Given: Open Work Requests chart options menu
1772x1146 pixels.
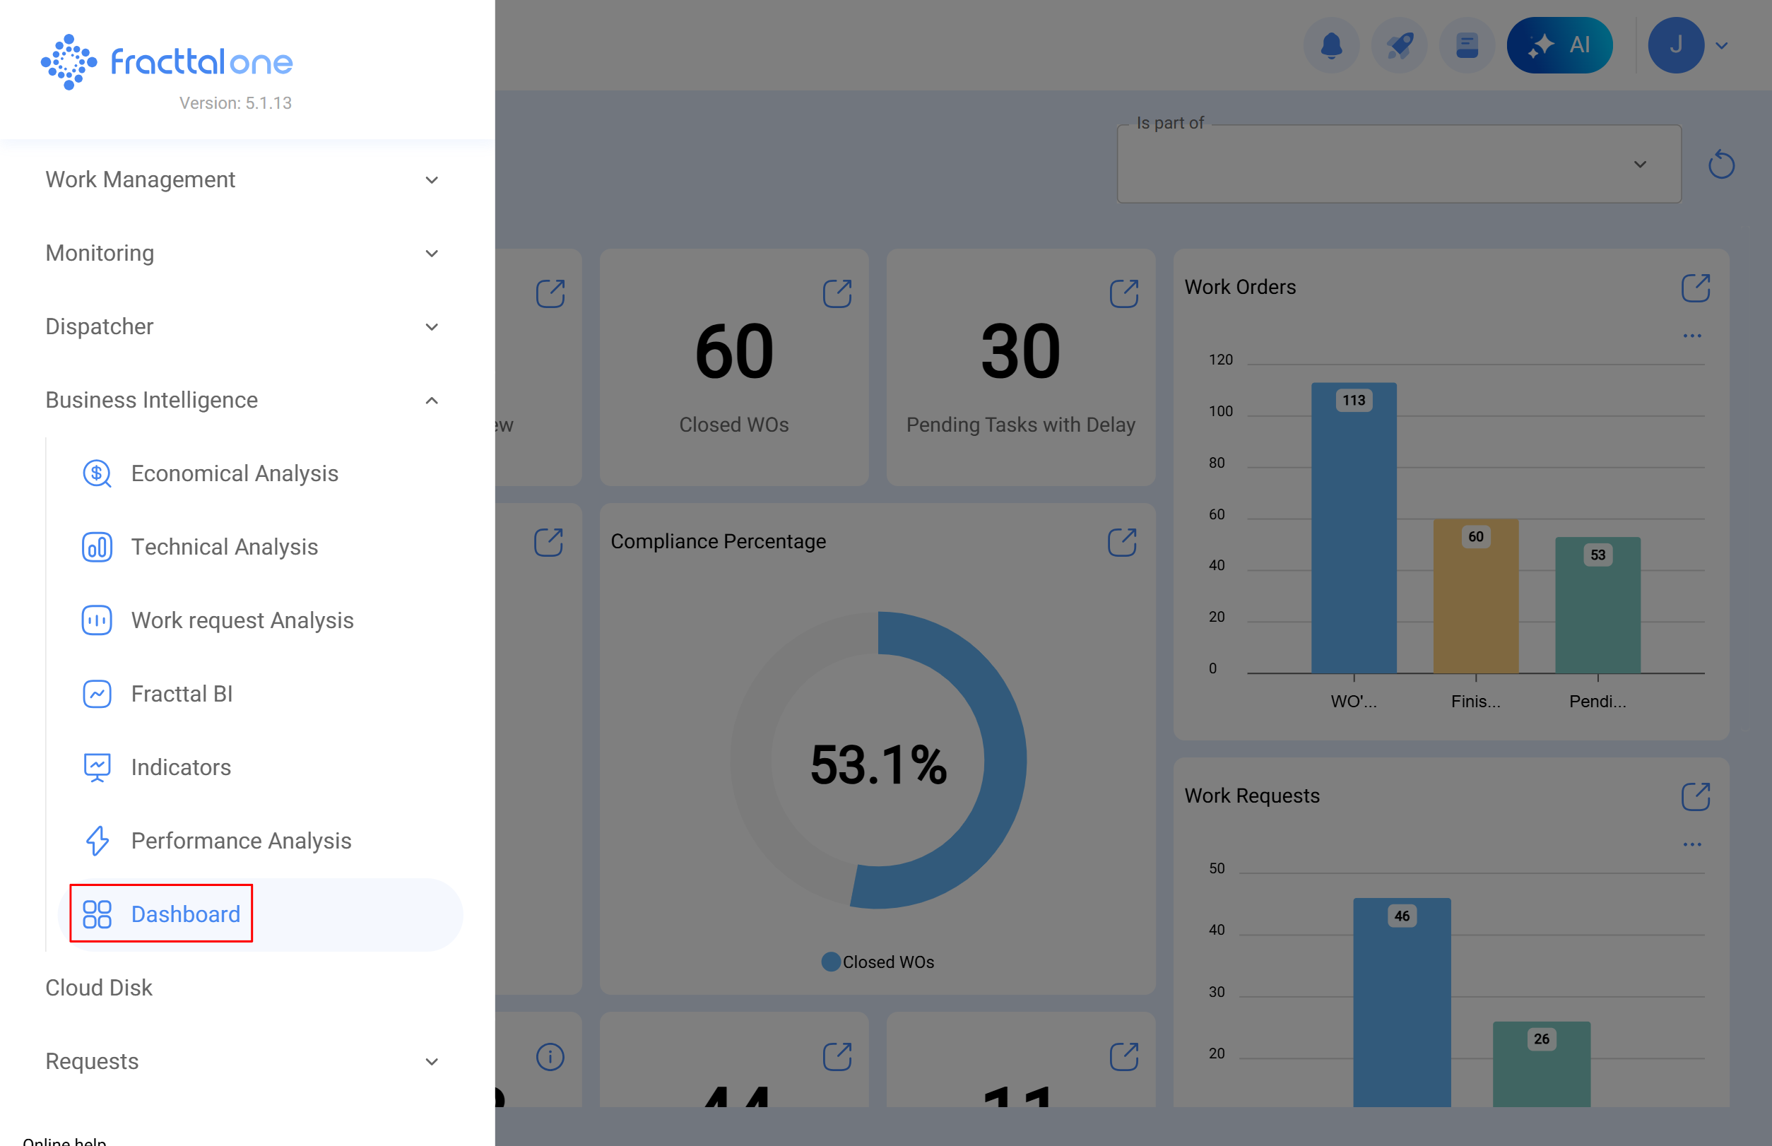Looking at the screenshot, I should pos(1691,844).
